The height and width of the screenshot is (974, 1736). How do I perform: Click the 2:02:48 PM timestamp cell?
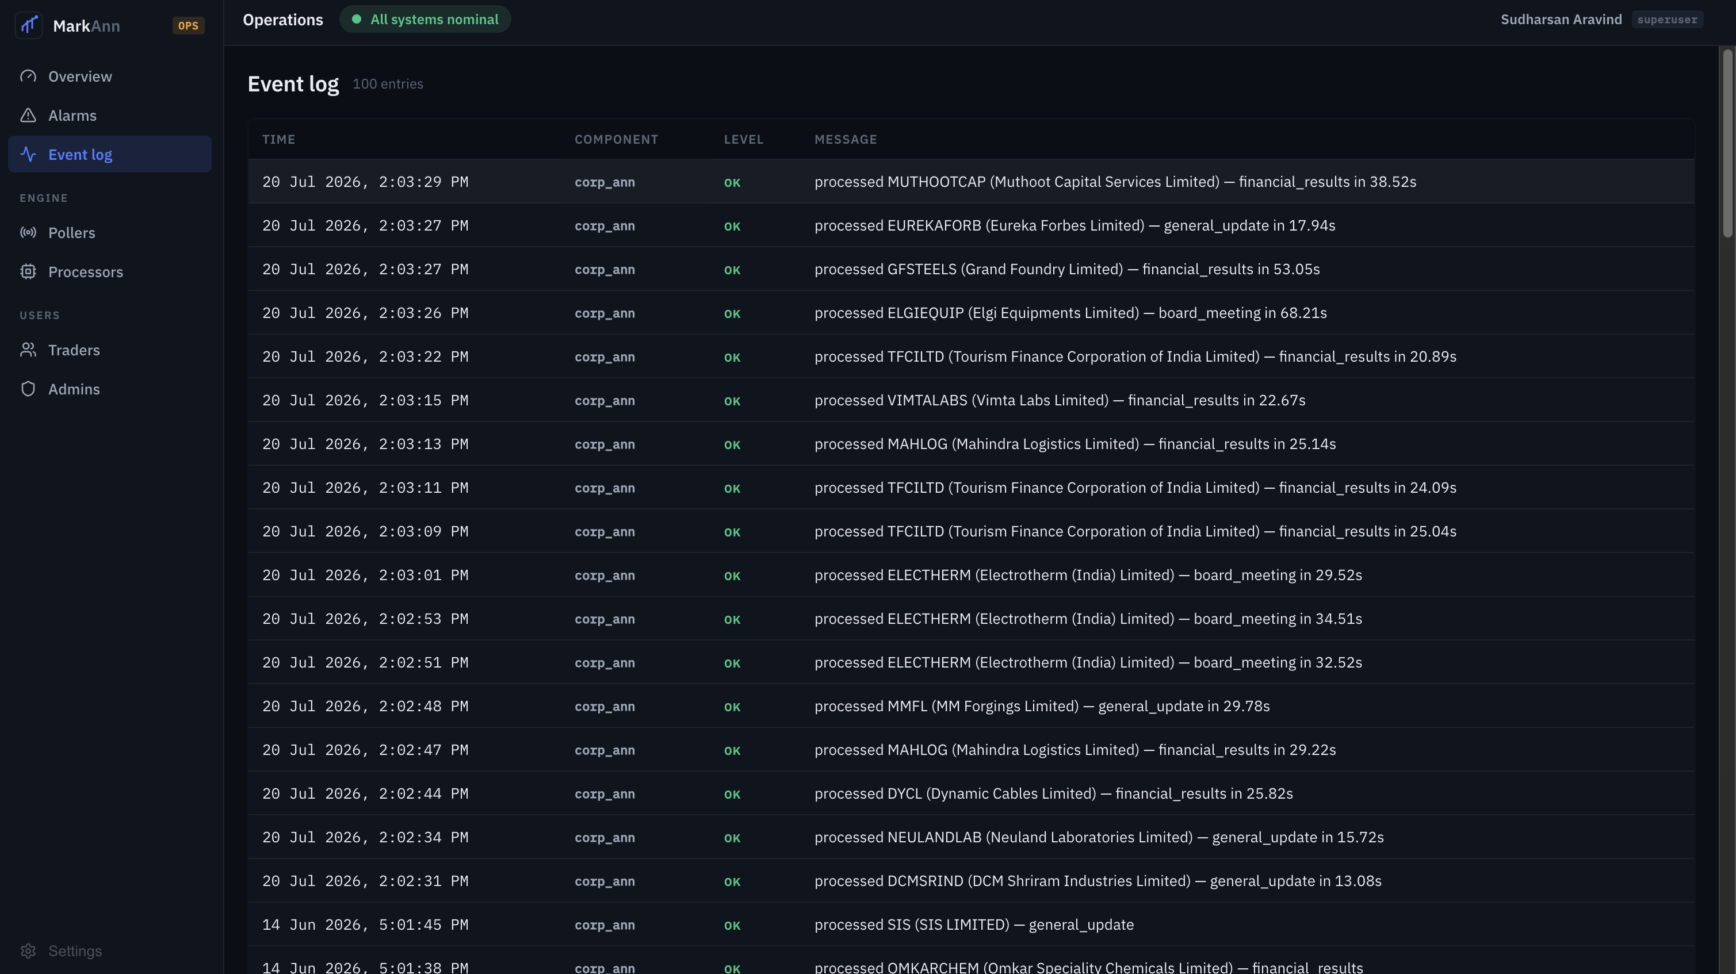click(365, 707)
